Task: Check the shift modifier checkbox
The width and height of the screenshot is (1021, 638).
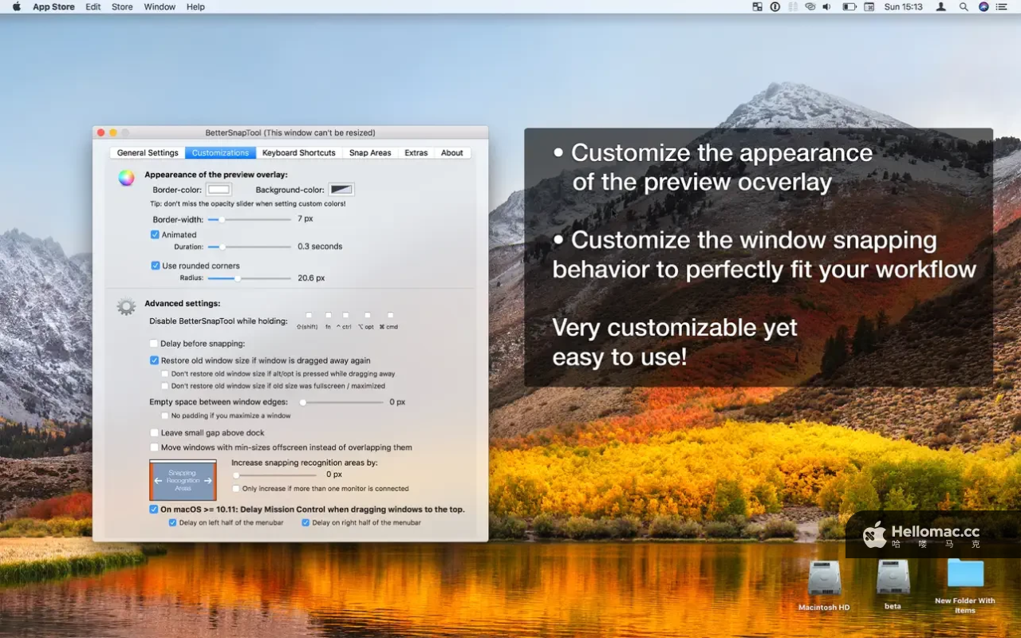Action: (309, 315)
